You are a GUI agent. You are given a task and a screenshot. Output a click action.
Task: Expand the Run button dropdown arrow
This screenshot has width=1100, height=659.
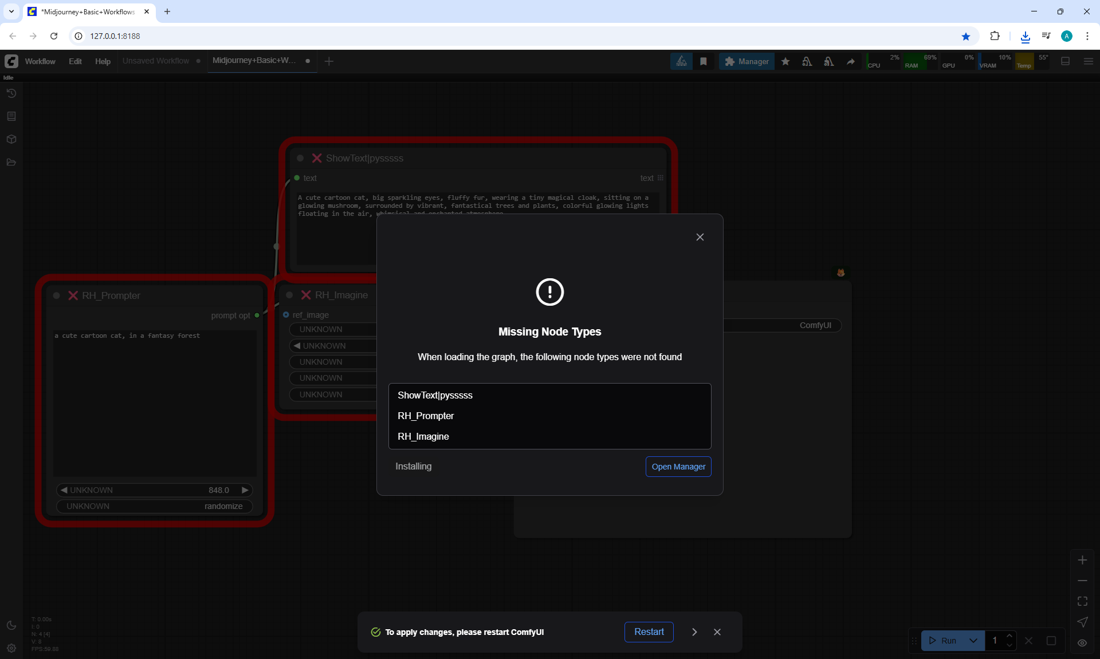coord(973,641)
